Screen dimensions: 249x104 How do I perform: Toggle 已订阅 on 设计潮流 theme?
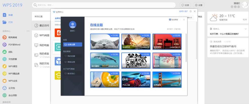click(114, 54)
